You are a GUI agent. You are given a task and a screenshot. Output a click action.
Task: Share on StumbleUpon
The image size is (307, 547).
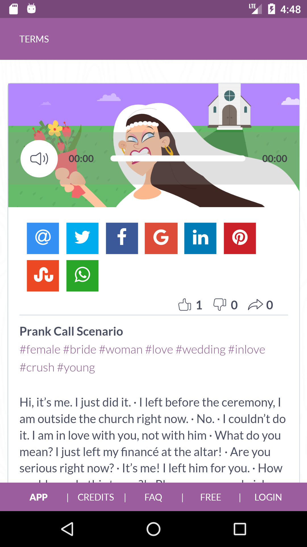43,275
